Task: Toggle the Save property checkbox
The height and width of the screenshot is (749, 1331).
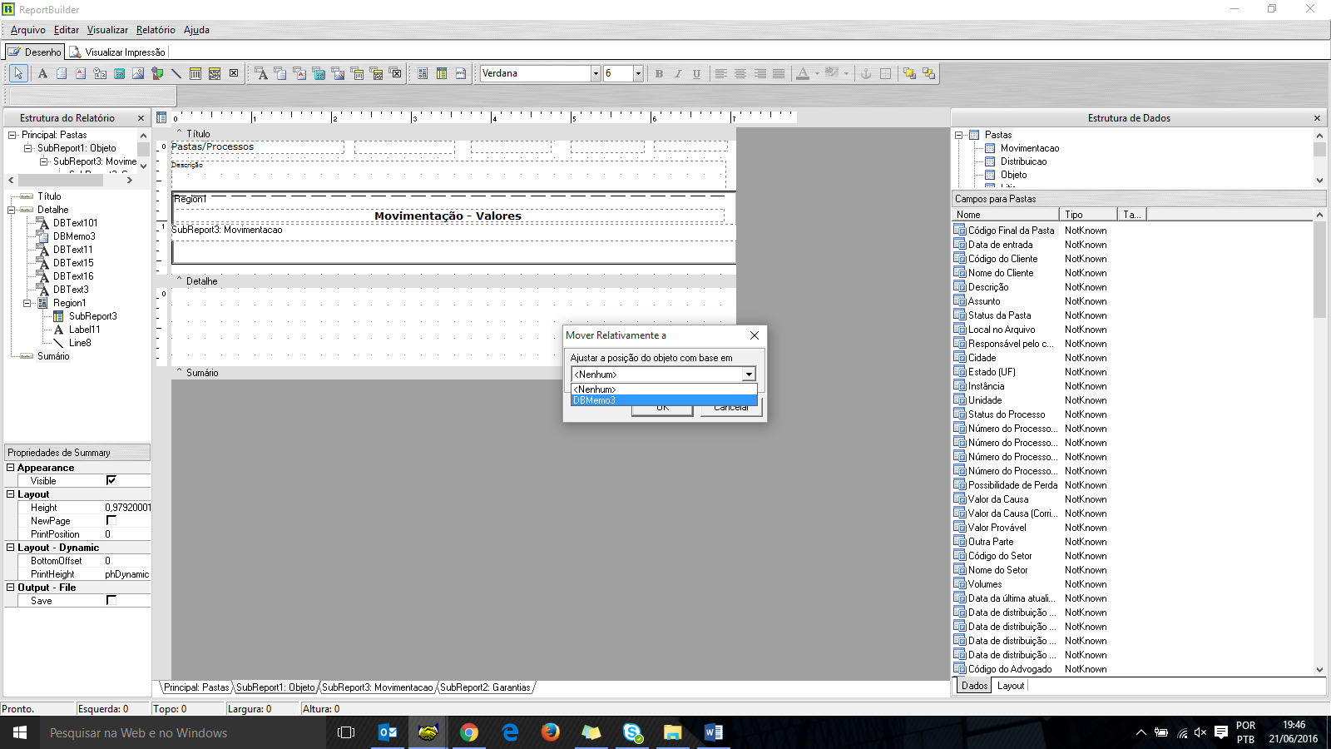Action: [x=111, y=600]
